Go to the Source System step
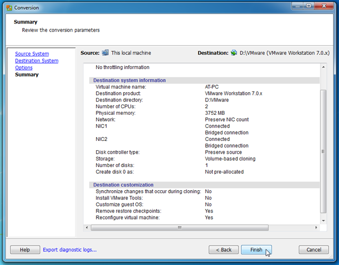339x265 pixels. point(32,54)
